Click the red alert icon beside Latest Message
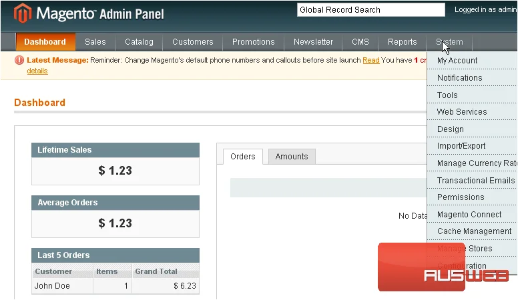 pyautogui.click(x=19, y=60)
